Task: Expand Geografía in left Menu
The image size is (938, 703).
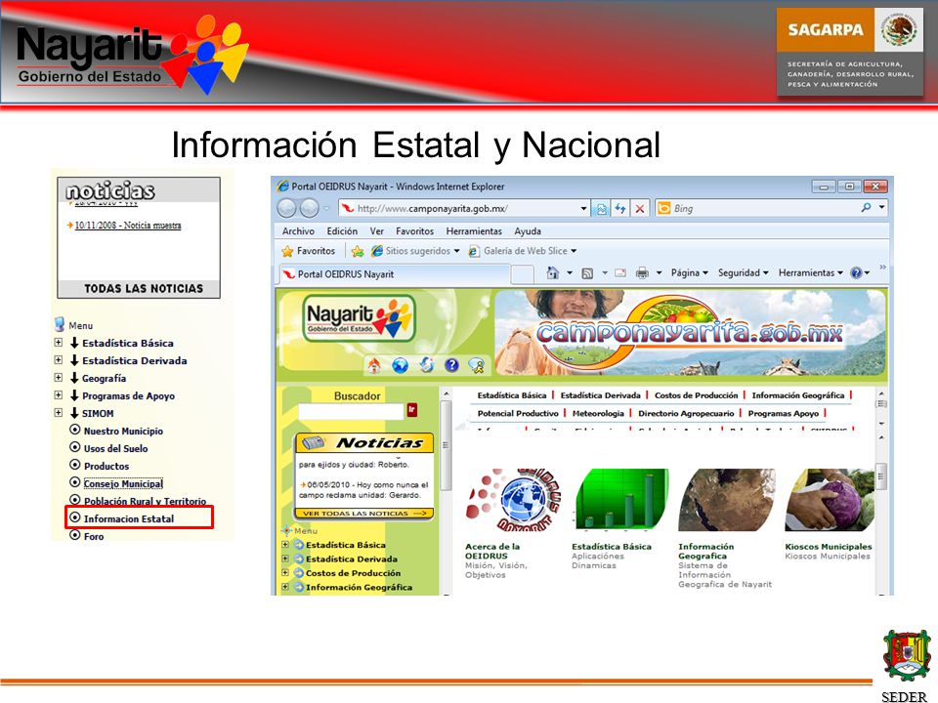Action: click(x=58, y=377)
